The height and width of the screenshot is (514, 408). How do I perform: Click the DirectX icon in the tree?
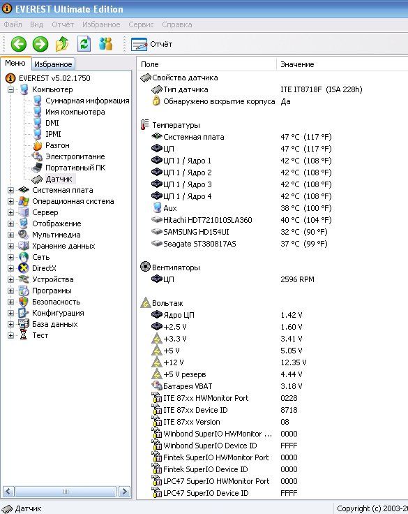coord(24,268)
